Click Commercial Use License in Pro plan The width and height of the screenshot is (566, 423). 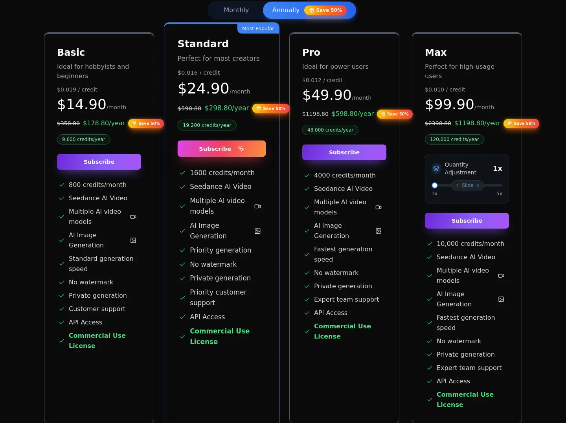342,331
